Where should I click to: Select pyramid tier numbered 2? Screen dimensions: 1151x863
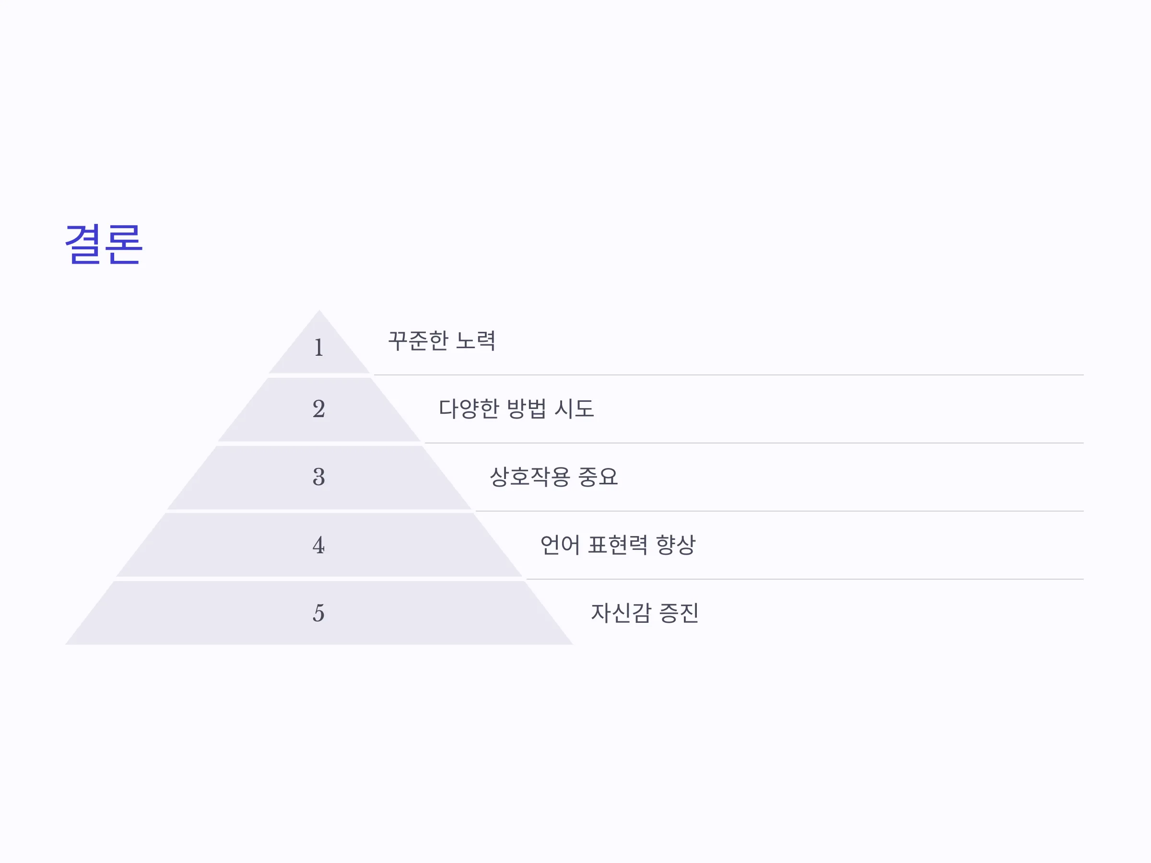pyautogui.click(x=319, y=409)
